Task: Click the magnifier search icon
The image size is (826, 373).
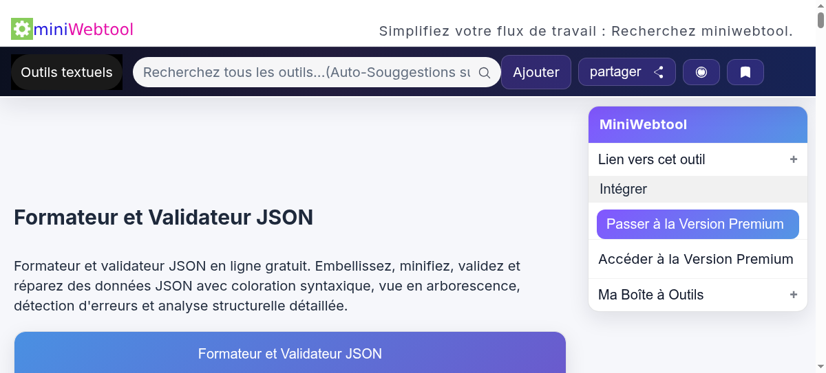Action: click(485, 73)
